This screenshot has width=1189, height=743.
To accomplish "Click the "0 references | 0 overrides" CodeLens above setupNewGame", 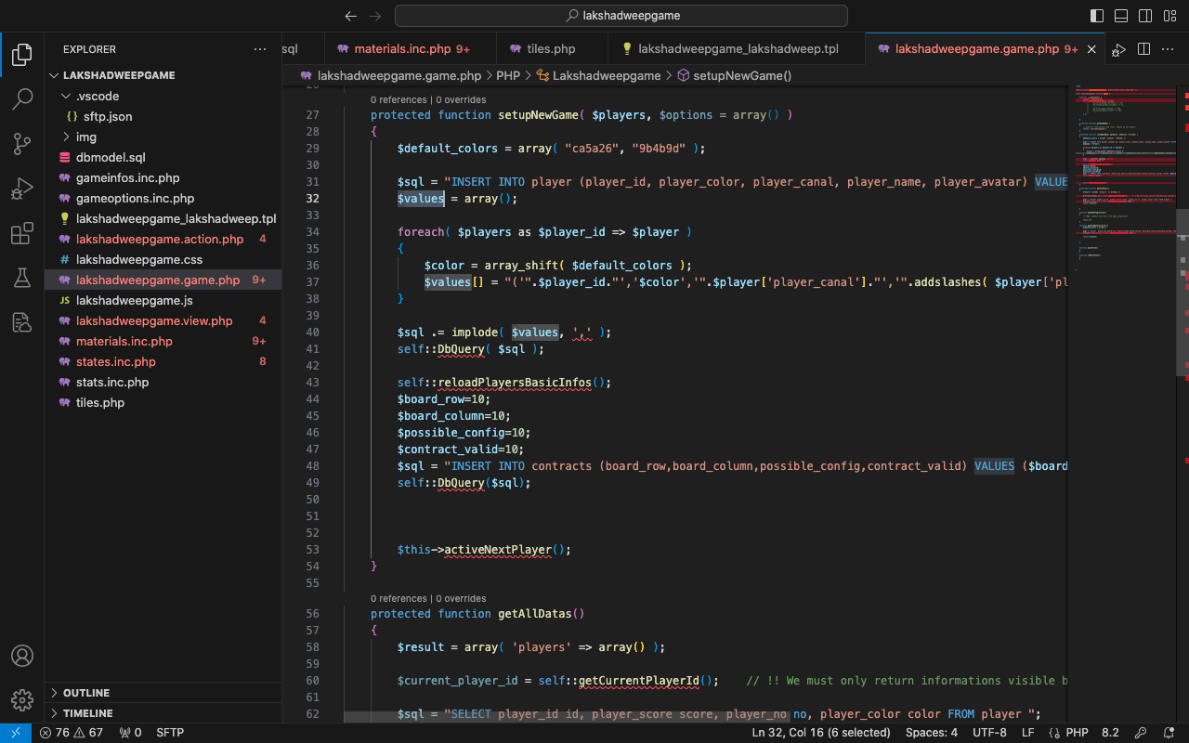I will (x=428, y=99).
